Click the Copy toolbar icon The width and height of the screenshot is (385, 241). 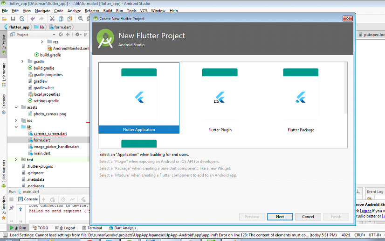pos(61,19)
